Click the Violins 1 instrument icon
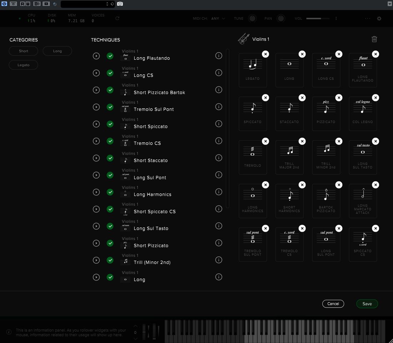393x343 pixels. click(244, 39)
